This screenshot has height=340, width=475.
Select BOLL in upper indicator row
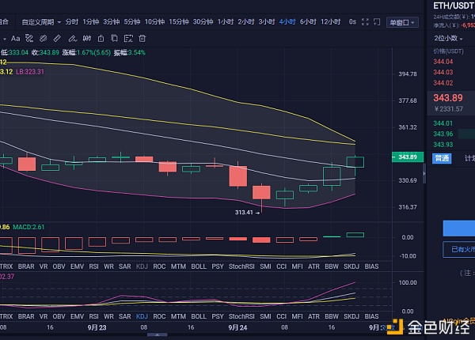199,266
